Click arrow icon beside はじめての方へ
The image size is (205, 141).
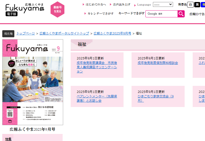pyautogui.click(x=84, y=5)
